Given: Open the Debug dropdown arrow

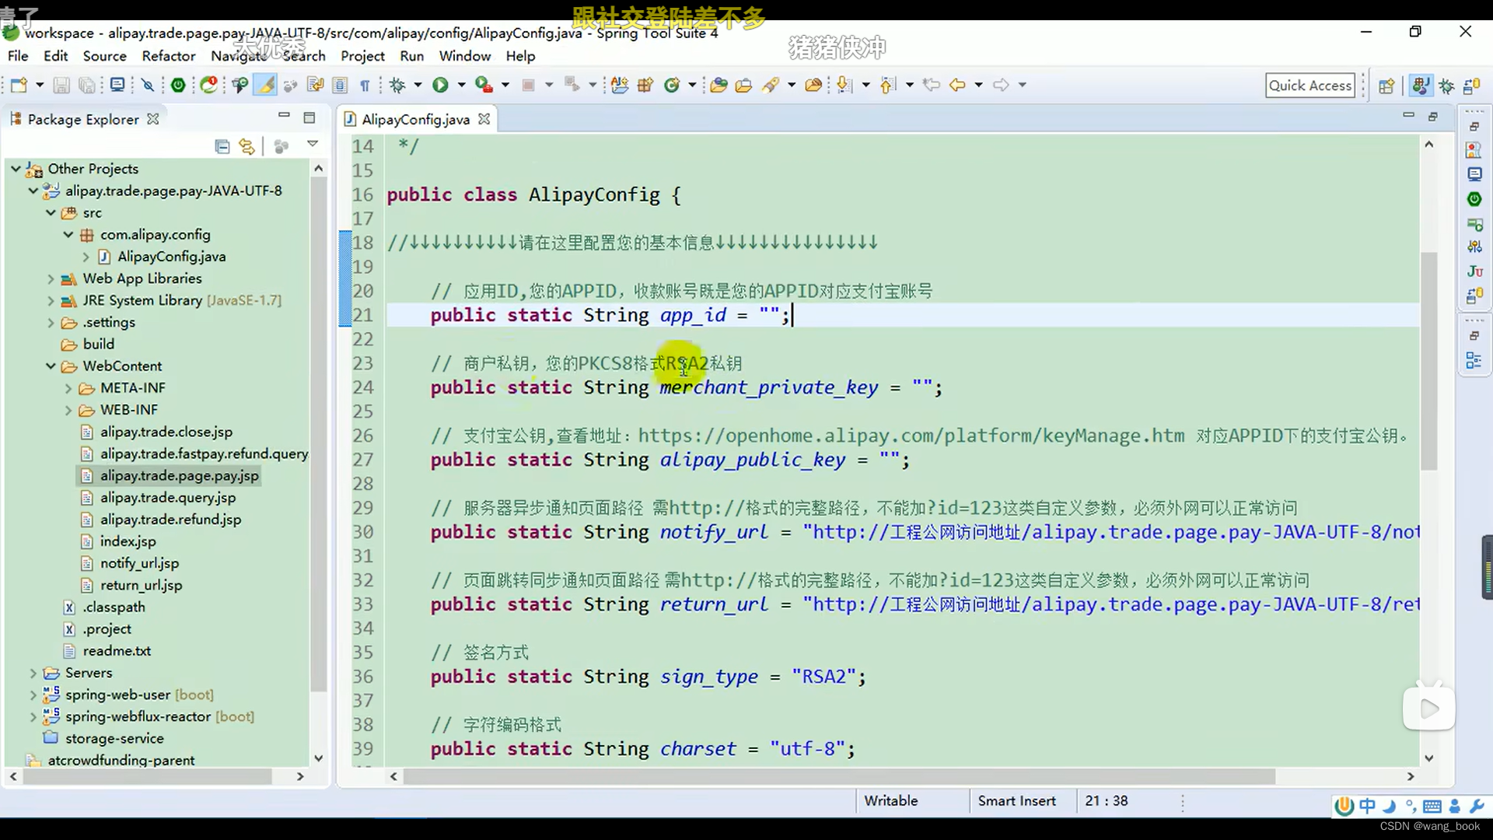Looking at the screenshot, I should [418, 85].
